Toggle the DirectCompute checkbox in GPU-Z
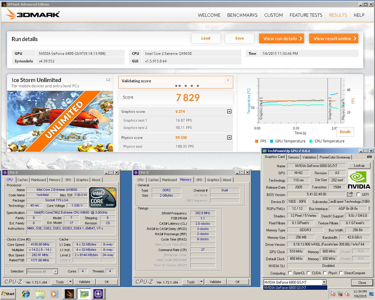This screenshot has height=300, width=375. tap(341, 273)
